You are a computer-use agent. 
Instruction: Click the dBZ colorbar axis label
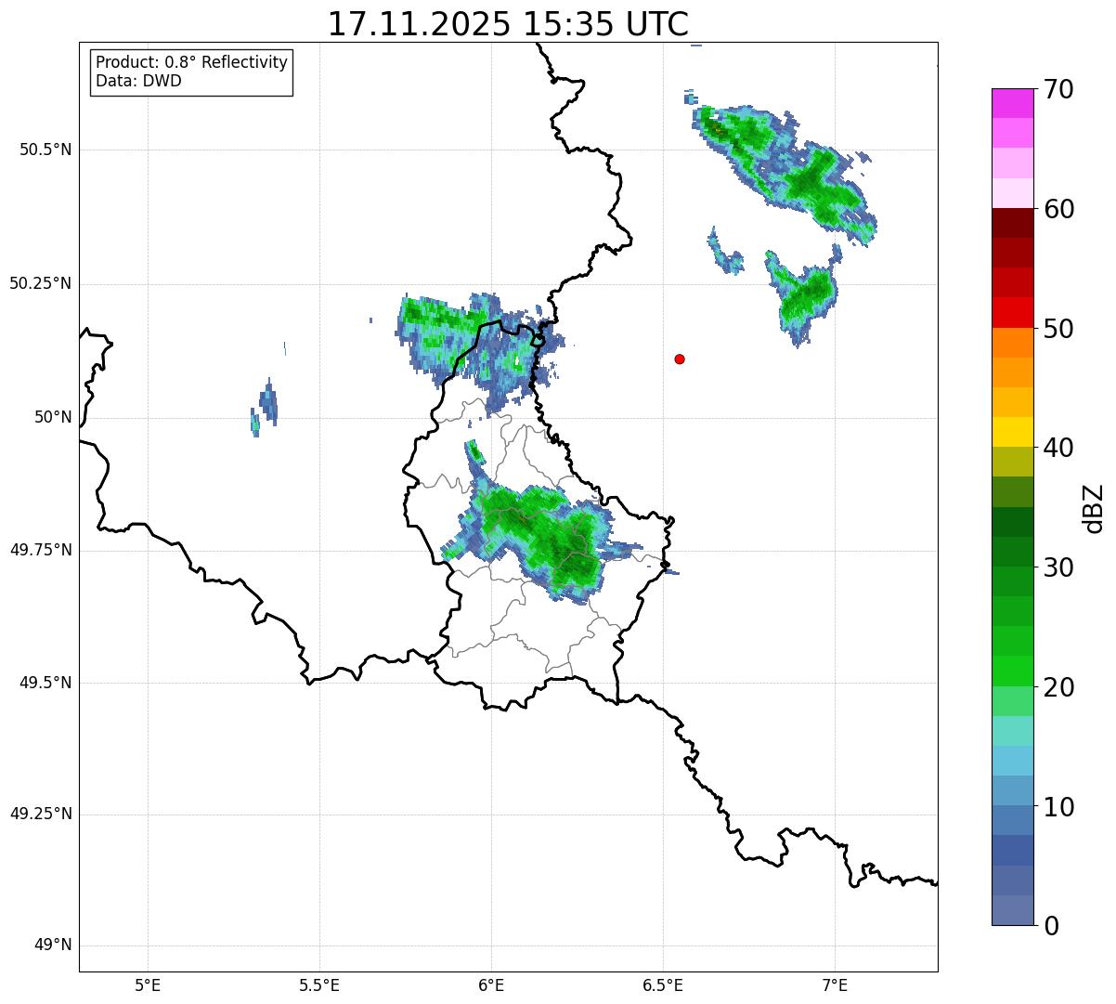pyautogui.click(x=1094, y=508)
